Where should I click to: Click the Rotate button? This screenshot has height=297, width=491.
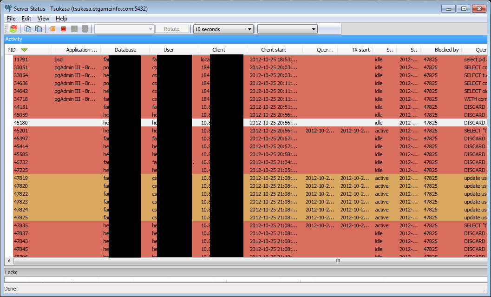(171, 29)
